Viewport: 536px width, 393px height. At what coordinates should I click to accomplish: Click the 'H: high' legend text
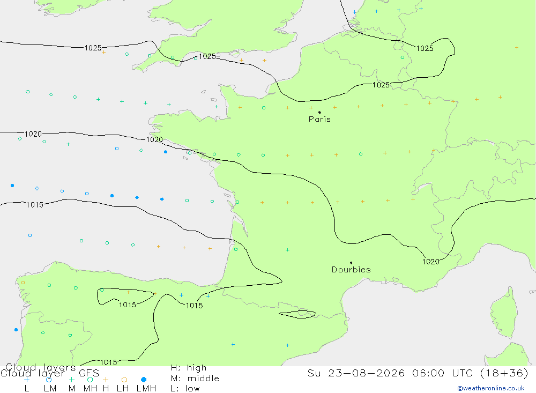(x=189, y=368)
